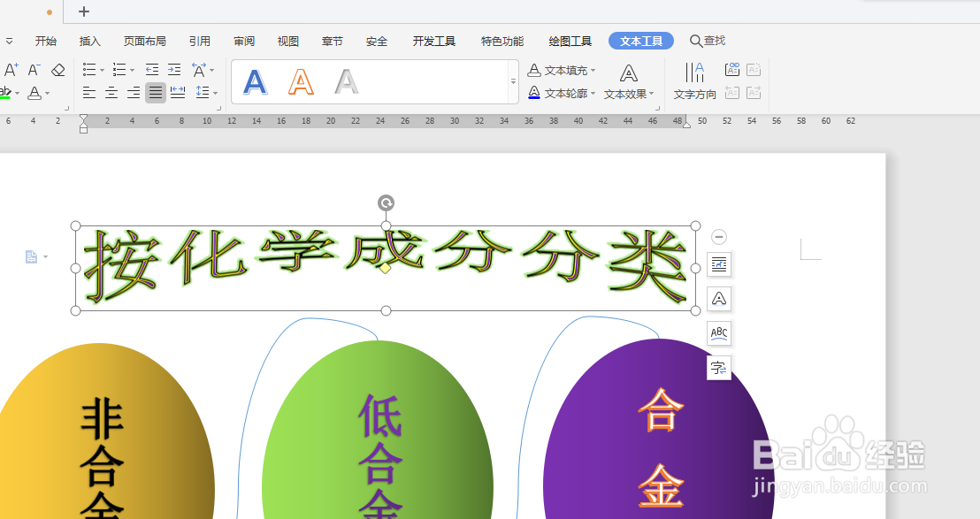Switch to the 绘图工具 ribbon tab
The image size is (980, 519).
pyautogui.click(x=570, y=40)
